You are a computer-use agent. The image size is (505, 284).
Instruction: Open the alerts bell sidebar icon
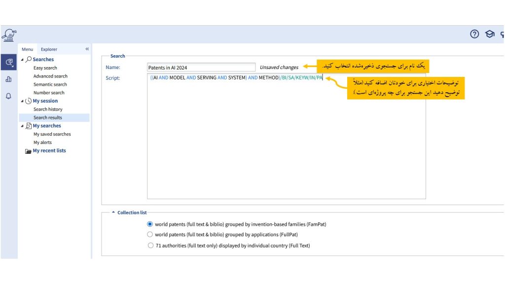pyautogui.click(x=9, y=96)
